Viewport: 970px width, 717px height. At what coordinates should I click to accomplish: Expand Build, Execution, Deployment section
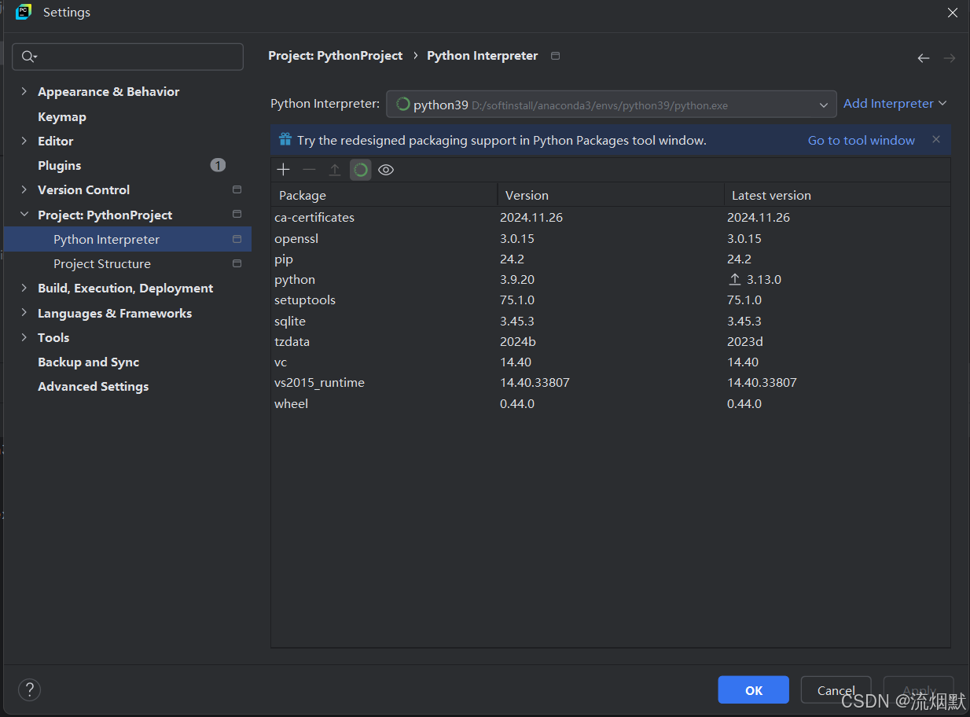[x=24, y=288]
